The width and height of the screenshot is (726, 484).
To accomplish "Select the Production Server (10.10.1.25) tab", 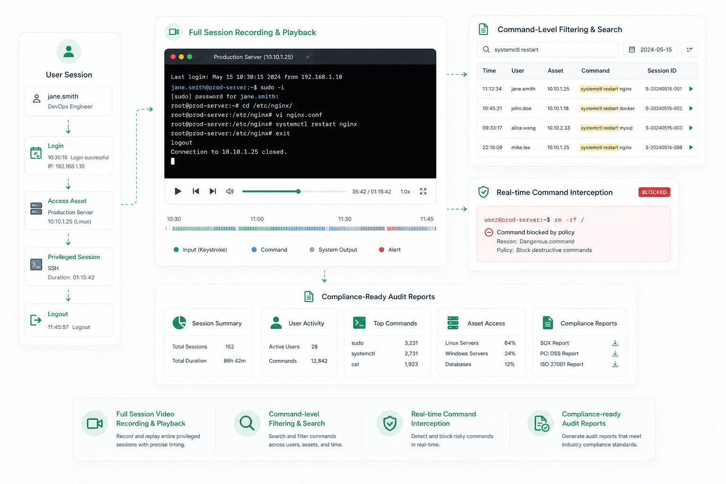I will tap(253, 57).
